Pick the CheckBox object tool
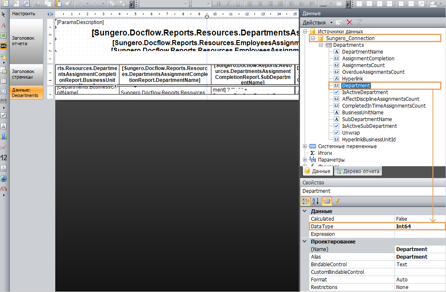The width and height of the screenshot is (446, 292). 3,115
